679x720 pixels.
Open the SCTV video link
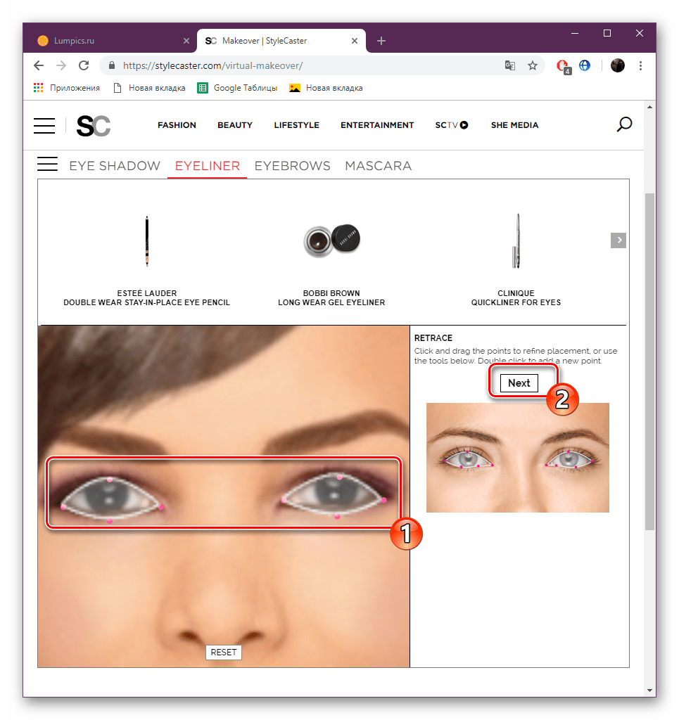(x=452, y=125)
